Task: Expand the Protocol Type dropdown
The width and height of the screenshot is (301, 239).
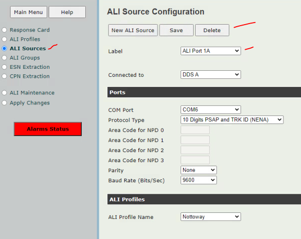Action: tap(232, 119)
